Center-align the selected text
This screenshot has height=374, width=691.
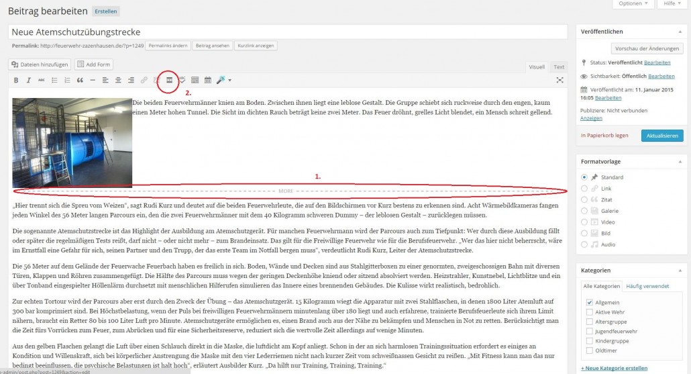coord(118,80)
